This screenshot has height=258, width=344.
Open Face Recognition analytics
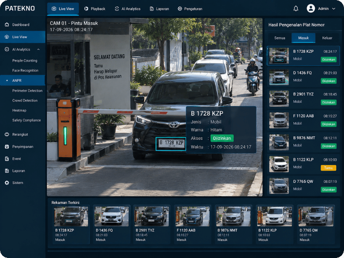point(25,71)
